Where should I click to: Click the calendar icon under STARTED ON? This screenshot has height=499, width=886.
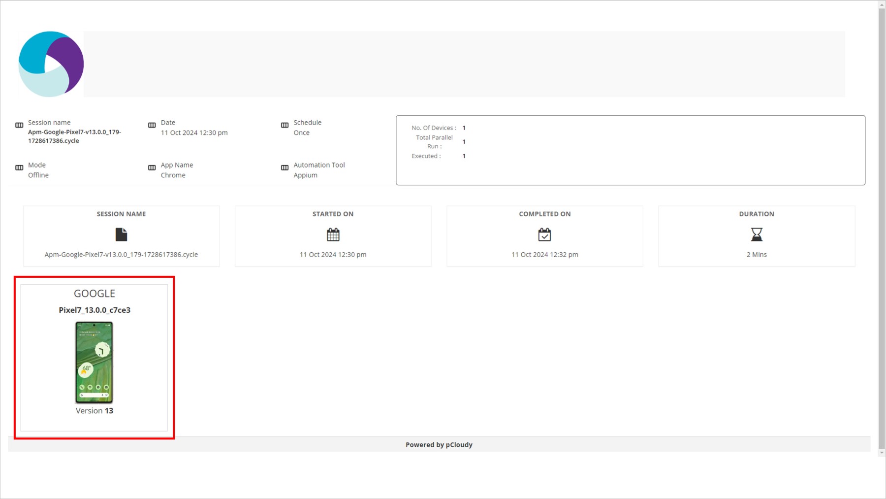(x=333, y=234)
